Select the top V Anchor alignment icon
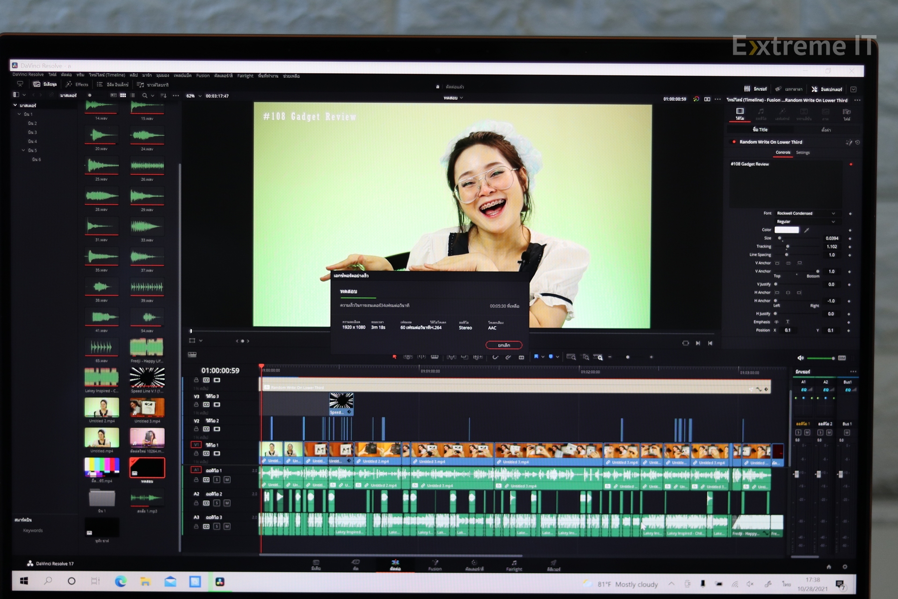This screenshot has width=898, height=599. point(777,263)
